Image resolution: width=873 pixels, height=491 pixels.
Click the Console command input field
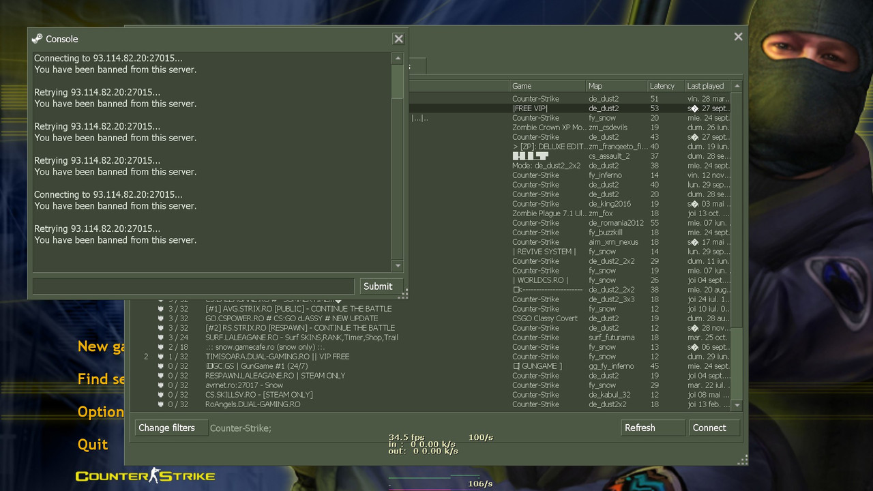click(194, 286)
